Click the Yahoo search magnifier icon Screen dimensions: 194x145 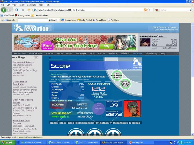click(191, 10)
